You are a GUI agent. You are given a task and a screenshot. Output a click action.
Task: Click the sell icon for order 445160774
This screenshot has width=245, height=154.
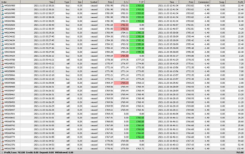[2, 137]
